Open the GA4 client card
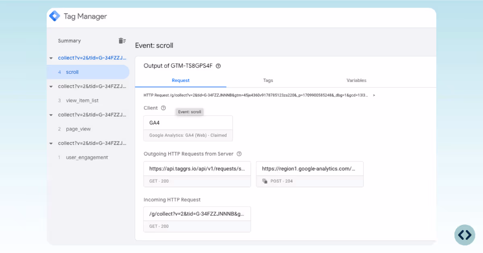The height and width of the screenshot is (253, 483). point(188,129)
